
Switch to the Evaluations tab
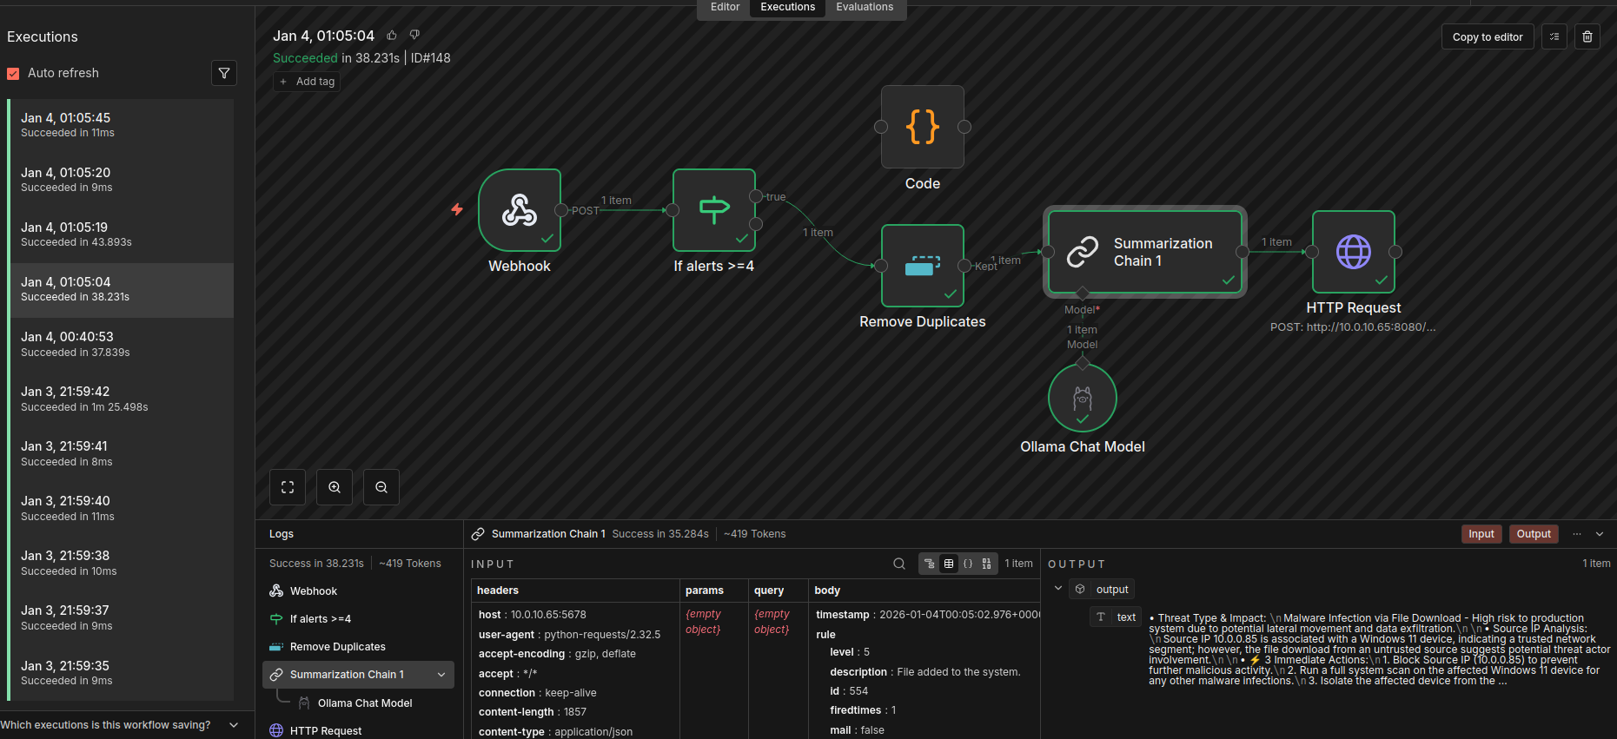pos(865,7)
